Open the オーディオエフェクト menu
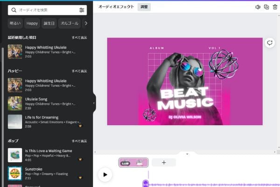The height and width of the screenshot is (187, 280). [116, 7]
